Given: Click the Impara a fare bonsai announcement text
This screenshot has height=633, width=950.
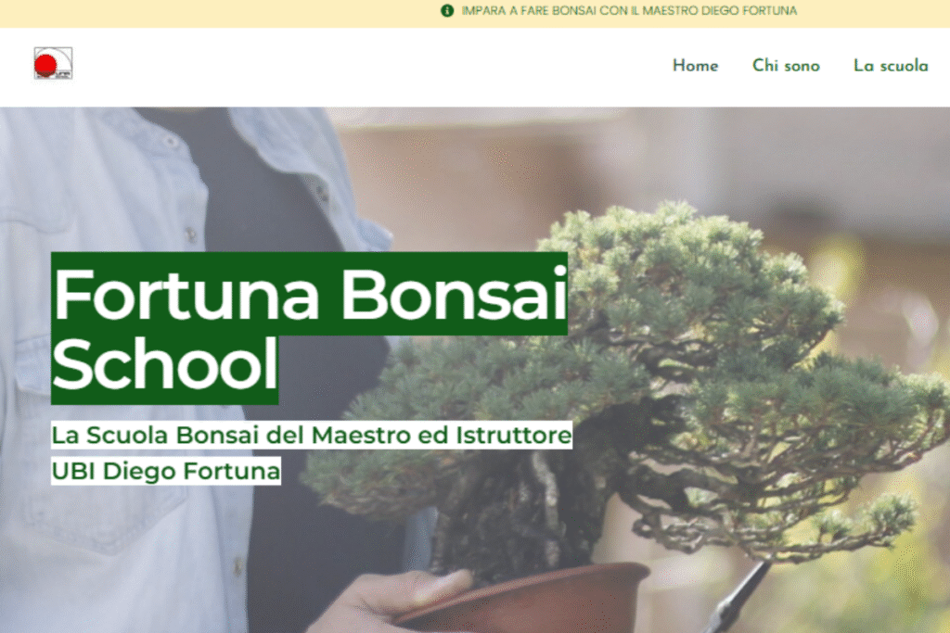Looking at the screenshot, I should (x=629, y=11).
